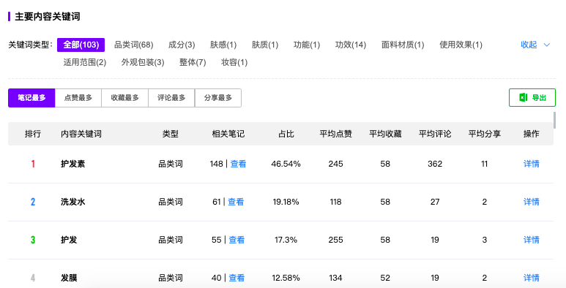This screenshot has width=566, height=288.
Task: Click the 12.58% ratio value
Action: 286,278
